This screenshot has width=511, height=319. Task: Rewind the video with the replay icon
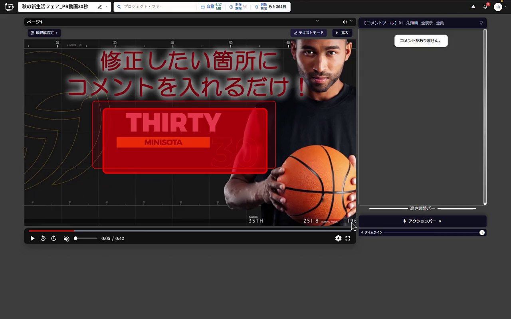click(x=43, y=238)
